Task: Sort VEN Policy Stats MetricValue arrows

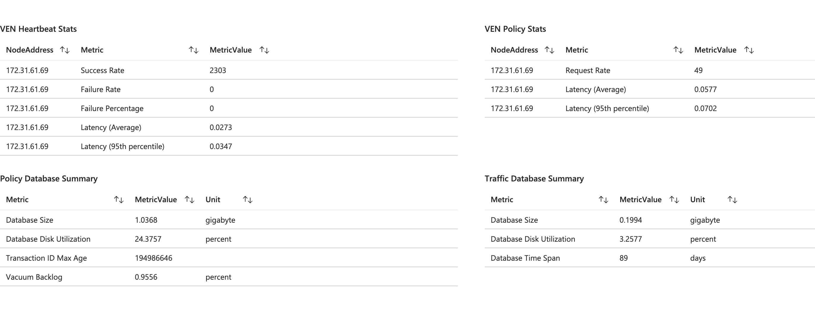Action: point(749,50)
